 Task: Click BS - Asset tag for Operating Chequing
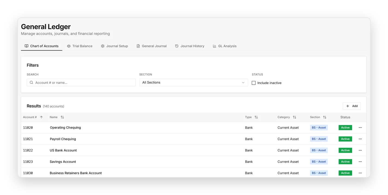[319, 127]
